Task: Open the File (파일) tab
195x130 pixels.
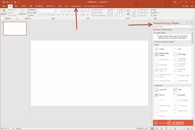Action: [4, 6]
